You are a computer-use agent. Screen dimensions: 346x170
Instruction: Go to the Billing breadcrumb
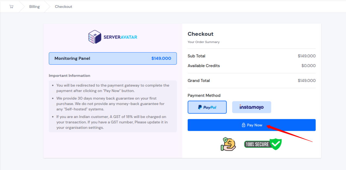click(x=34, y=6)
